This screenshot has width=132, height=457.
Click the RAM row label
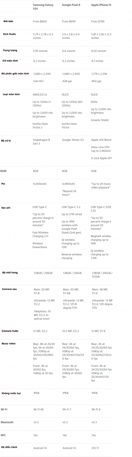(4, 171)
